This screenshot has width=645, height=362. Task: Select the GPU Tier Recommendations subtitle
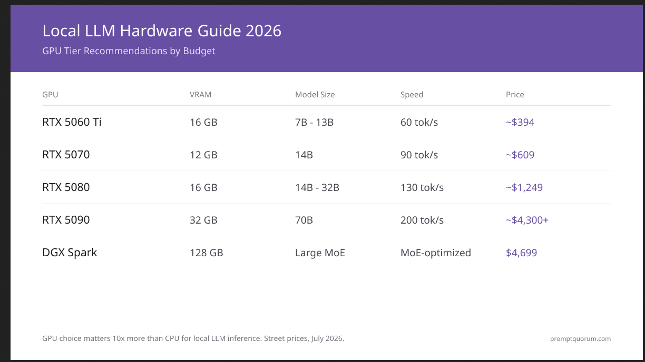pyautogui.click(x=129, y=51)
